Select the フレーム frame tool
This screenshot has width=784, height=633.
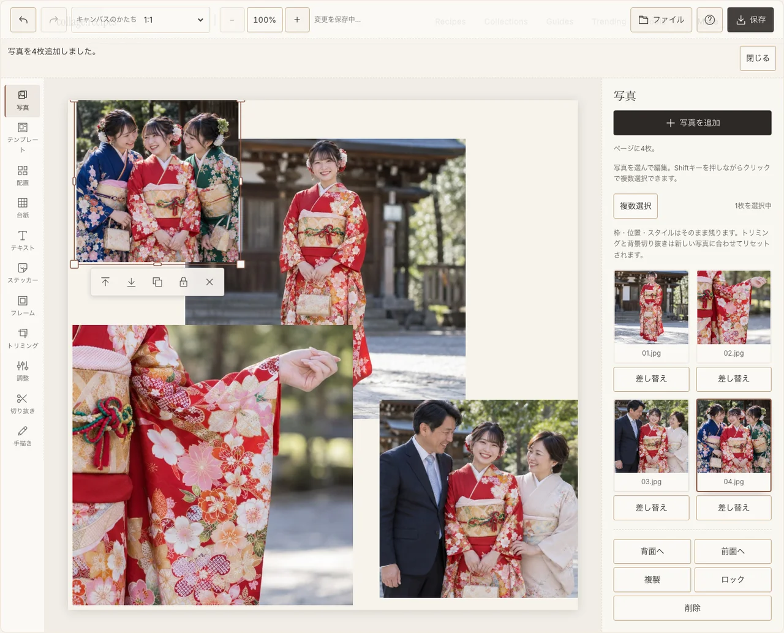[23, 305]
